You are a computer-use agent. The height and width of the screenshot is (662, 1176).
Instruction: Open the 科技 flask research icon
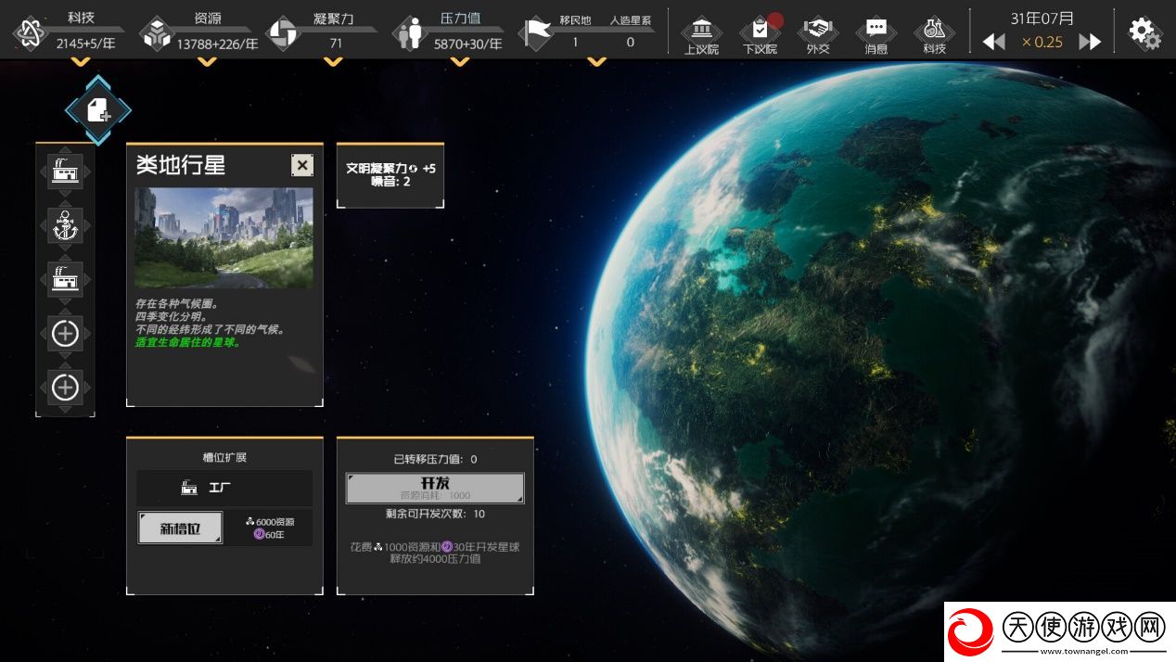[935, 33]
